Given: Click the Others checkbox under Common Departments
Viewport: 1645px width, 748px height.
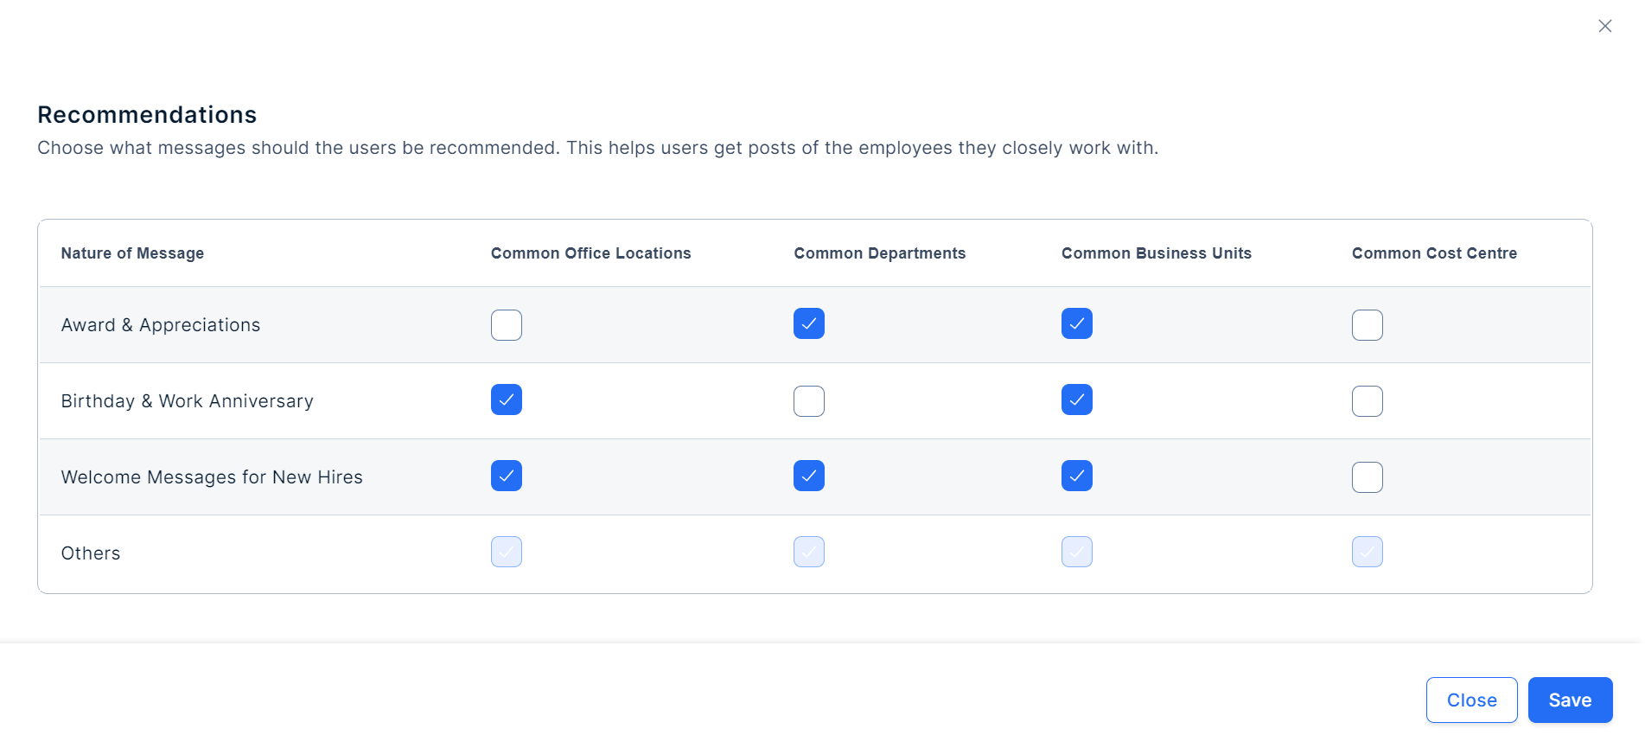Looking at the screenshot, I should tap(809, 552).
